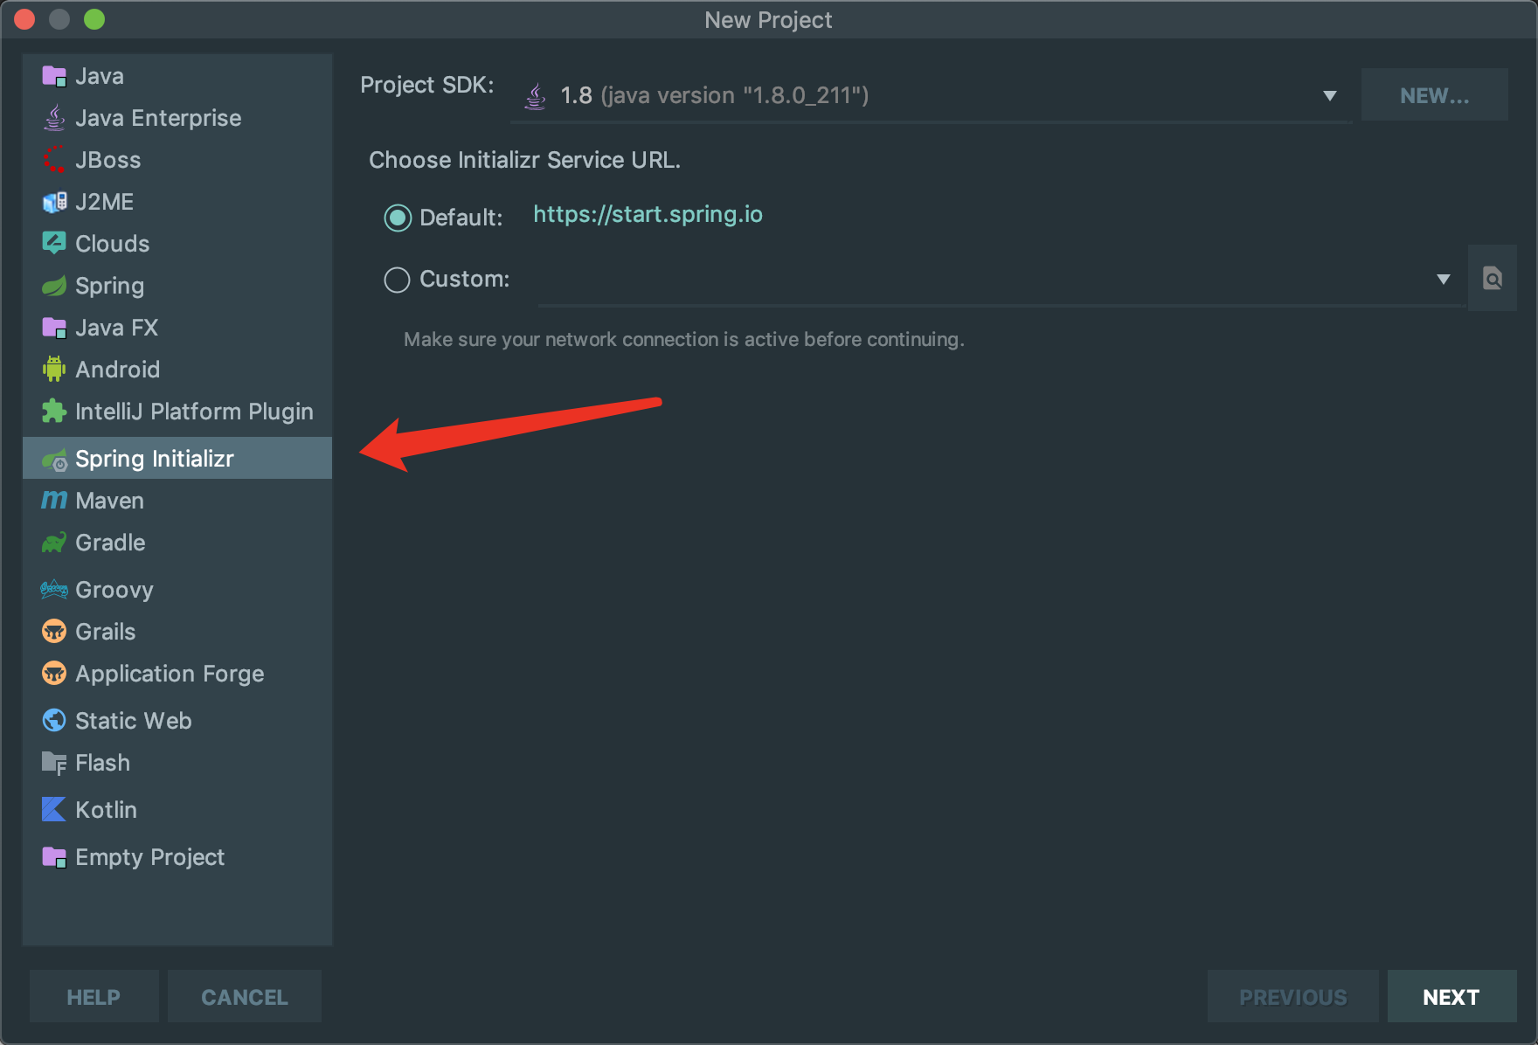This screenshot has width=1538, height=1045.
Task: Click the Flash folder icon
Action: coord(54,763)
